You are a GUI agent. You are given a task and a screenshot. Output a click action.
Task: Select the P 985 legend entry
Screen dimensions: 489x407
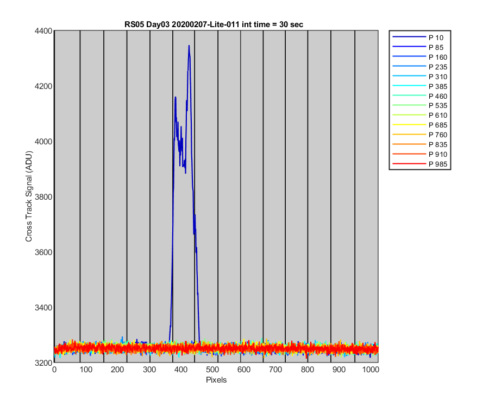coord(420,164)
